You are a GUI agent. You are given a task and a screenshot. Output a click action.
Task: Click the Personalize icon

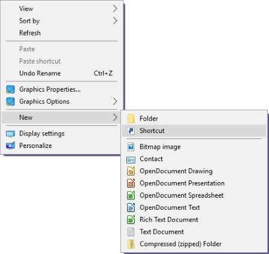[x=10, y=146]
